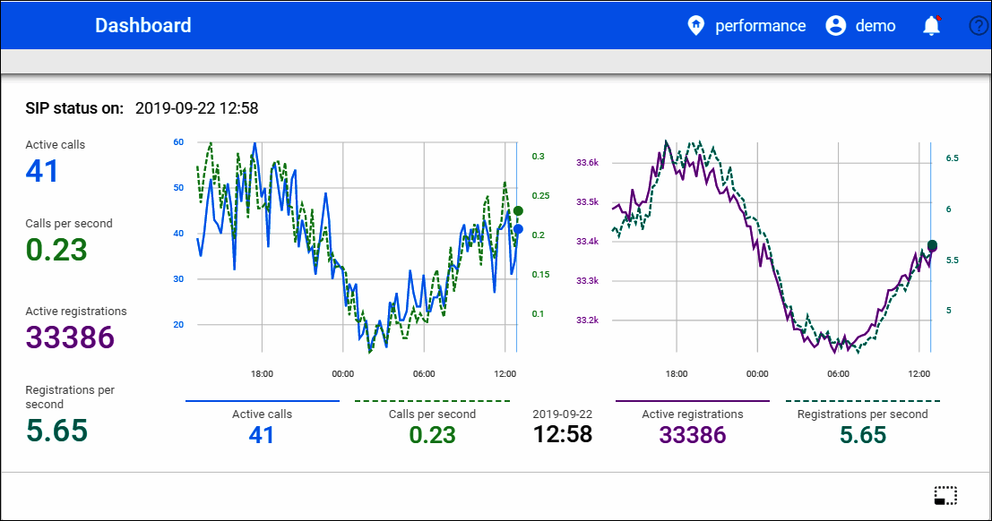
Task: Open the performance site selector
Action: click(760, 26)
